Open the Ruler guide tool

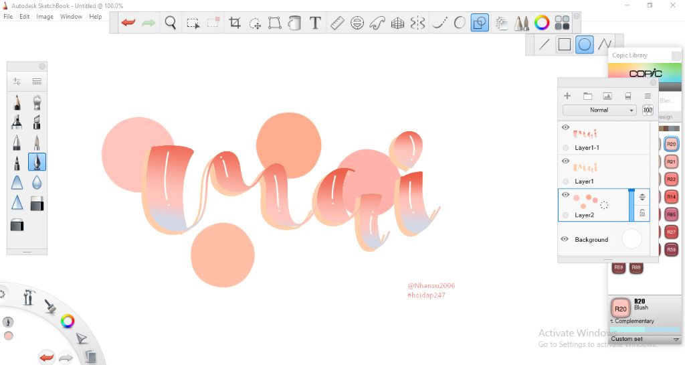click(337, 23)
